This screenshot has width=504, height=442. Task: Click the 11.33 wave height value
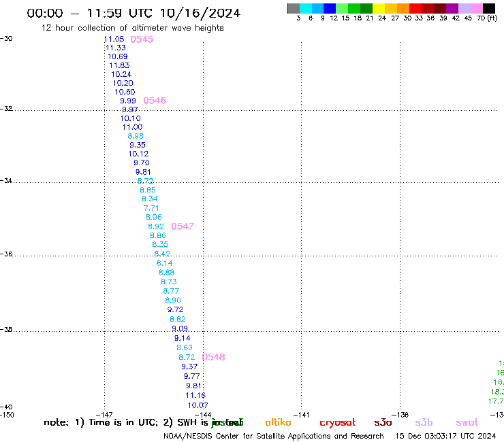pyautogui.click(x=116, y=48)
